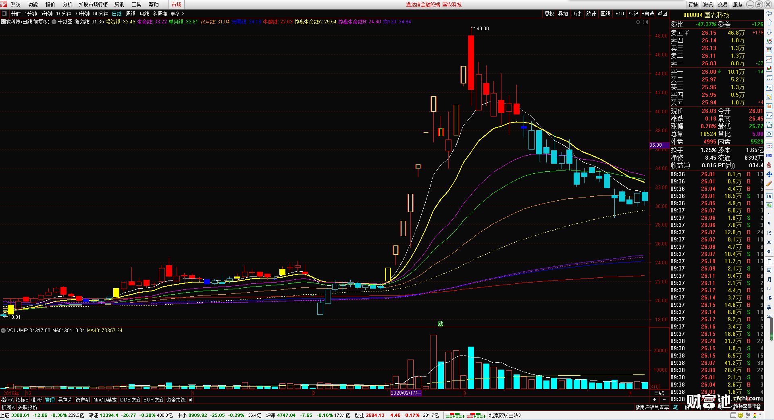Image resolution: width=774 pixels, height=420 pixels.
Task: Select the 月 monthly period in right sidebar
Action: pos(769,279)
